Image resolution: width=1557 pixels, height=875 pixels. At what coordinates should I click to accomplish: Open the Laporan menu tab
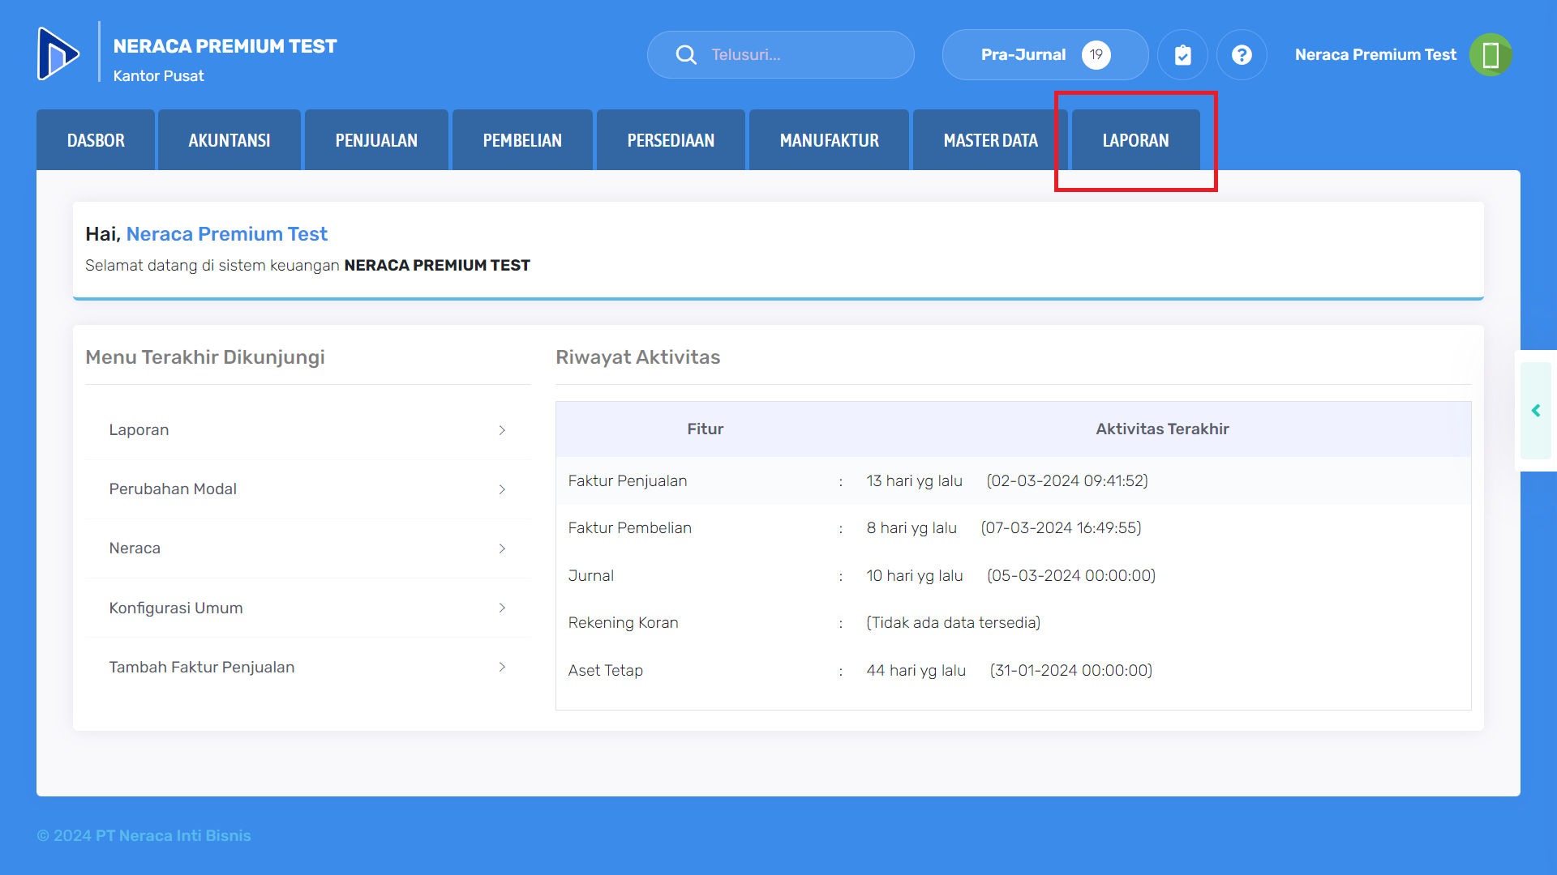coord(1135,140)
